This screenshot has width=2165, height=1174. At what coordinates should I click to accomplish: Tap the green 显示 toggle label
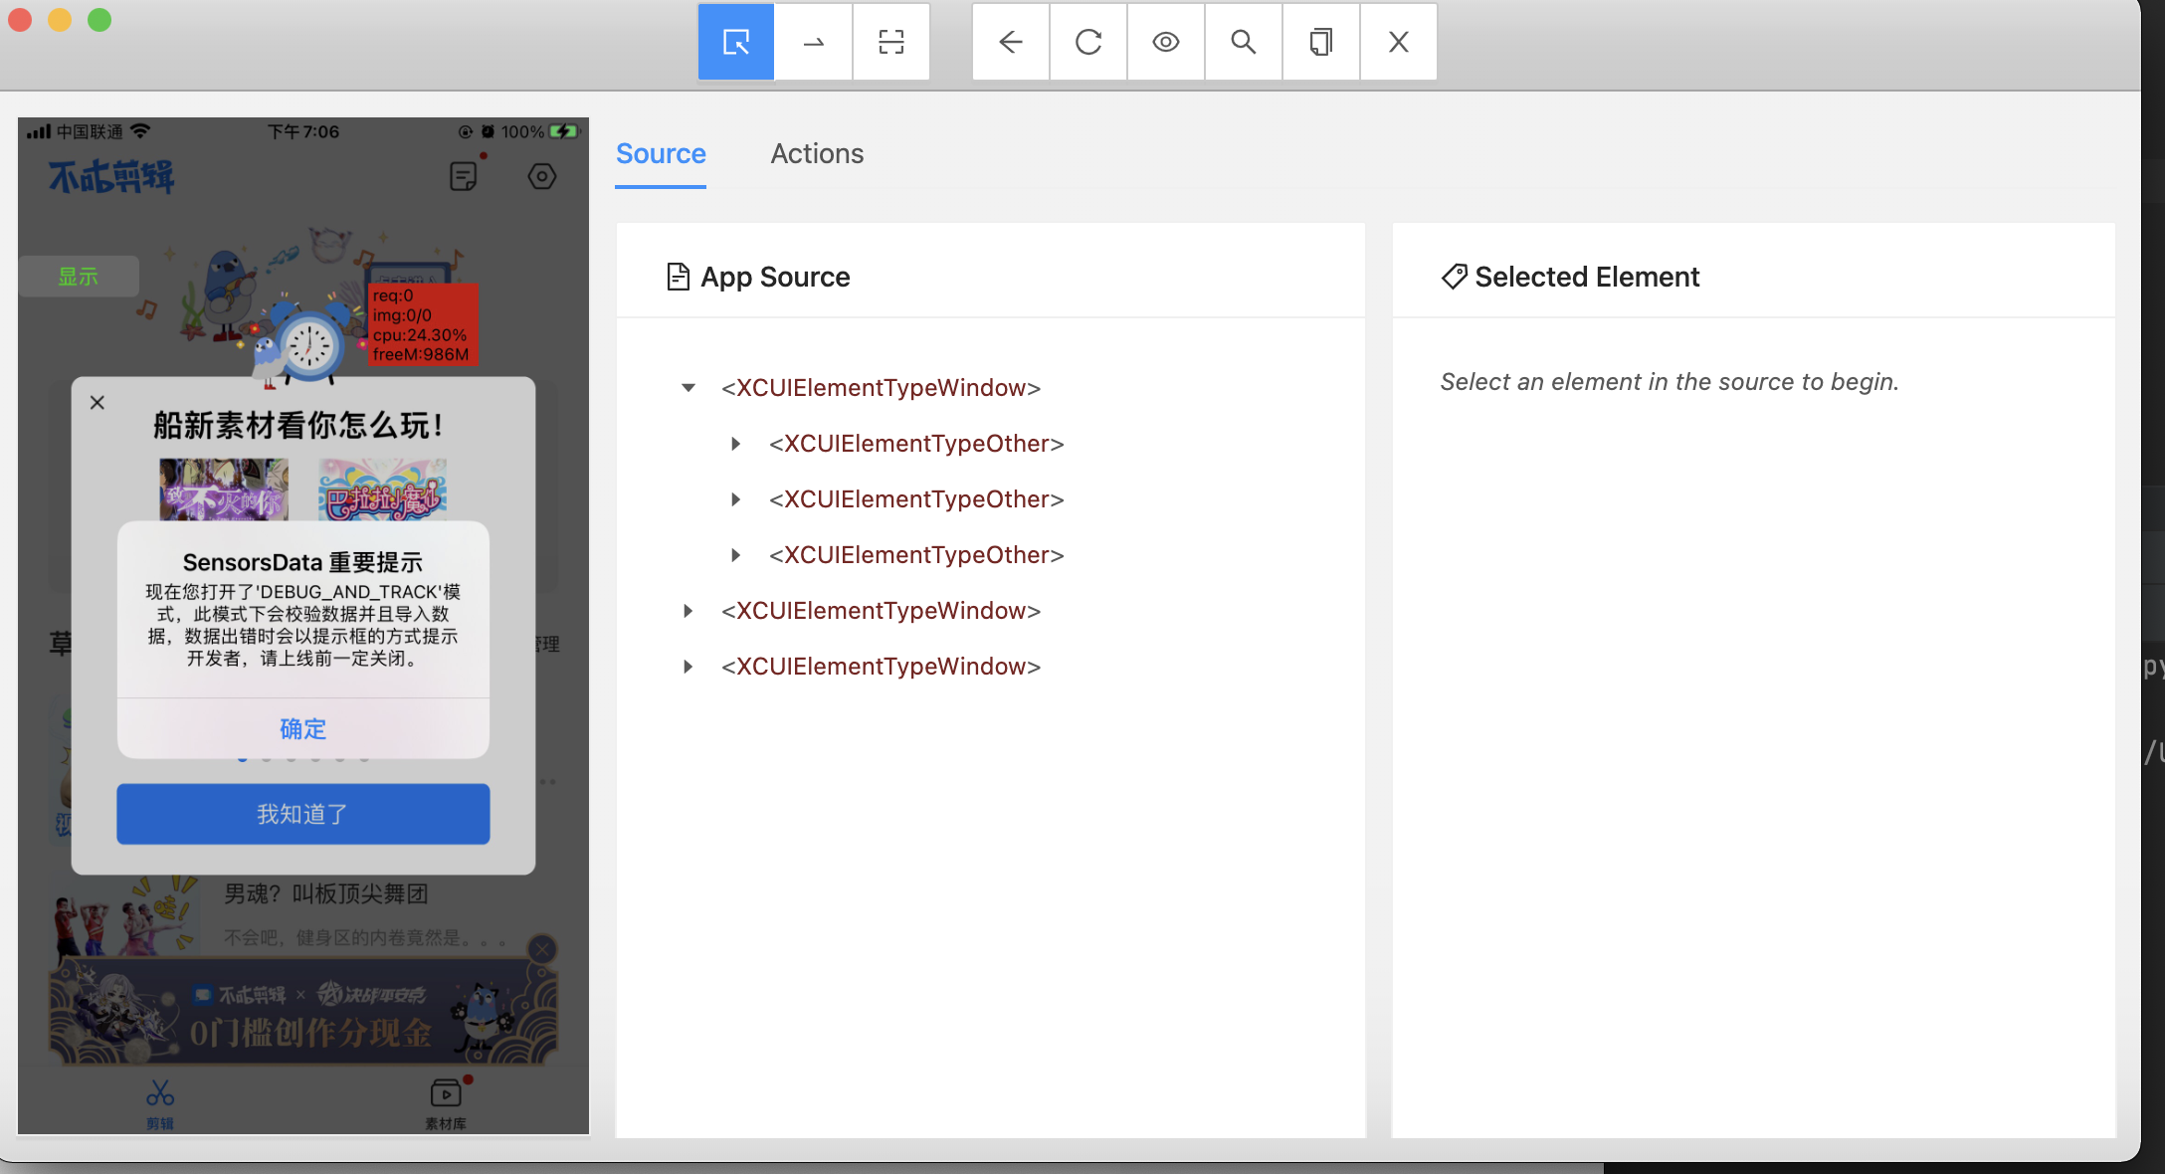(79, 277)
